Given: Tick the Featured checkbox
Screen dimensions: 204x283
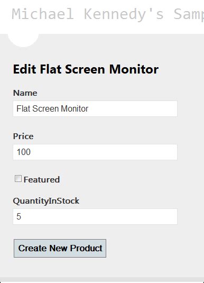Looking at the screenshot, I should click(x=18, y=179).
